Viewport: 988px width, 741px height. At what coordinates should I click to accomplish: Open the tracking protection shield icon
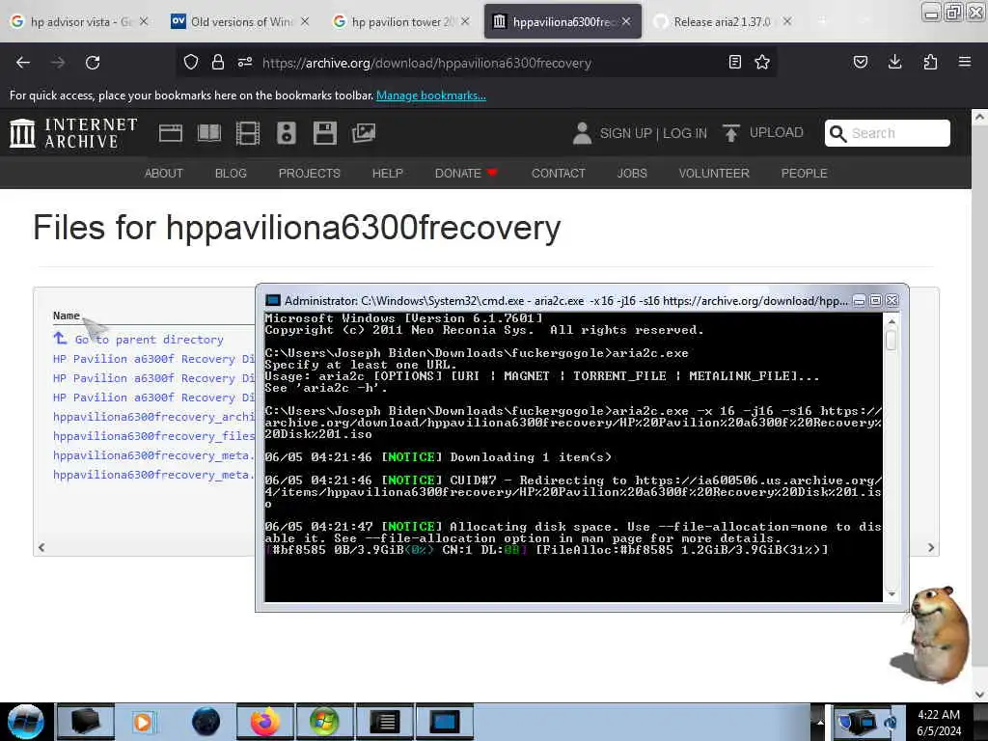191,63
